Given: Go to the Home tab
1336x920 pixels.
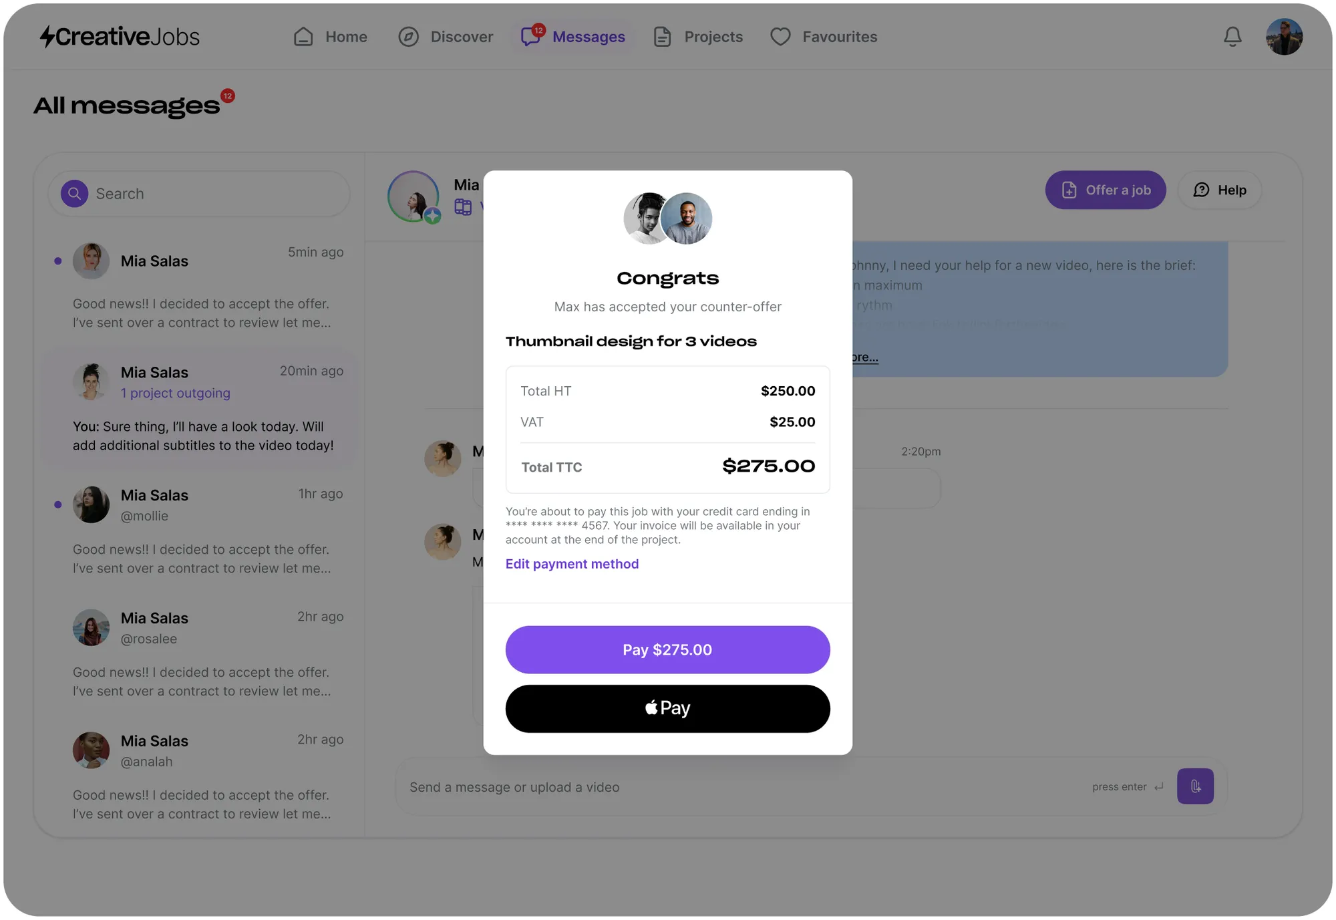Looking at the screenshot, I should tap(331, 37).
